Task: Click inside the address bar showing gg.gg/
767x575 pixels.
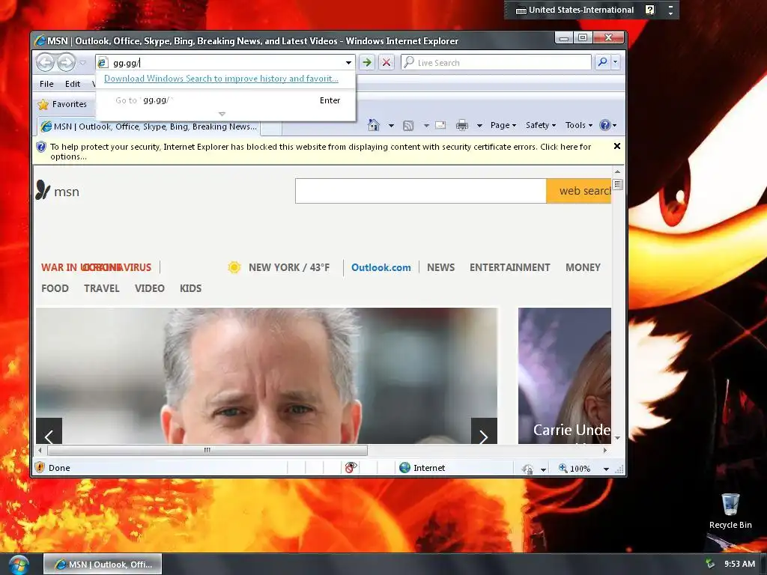Action: pos(220,63)
